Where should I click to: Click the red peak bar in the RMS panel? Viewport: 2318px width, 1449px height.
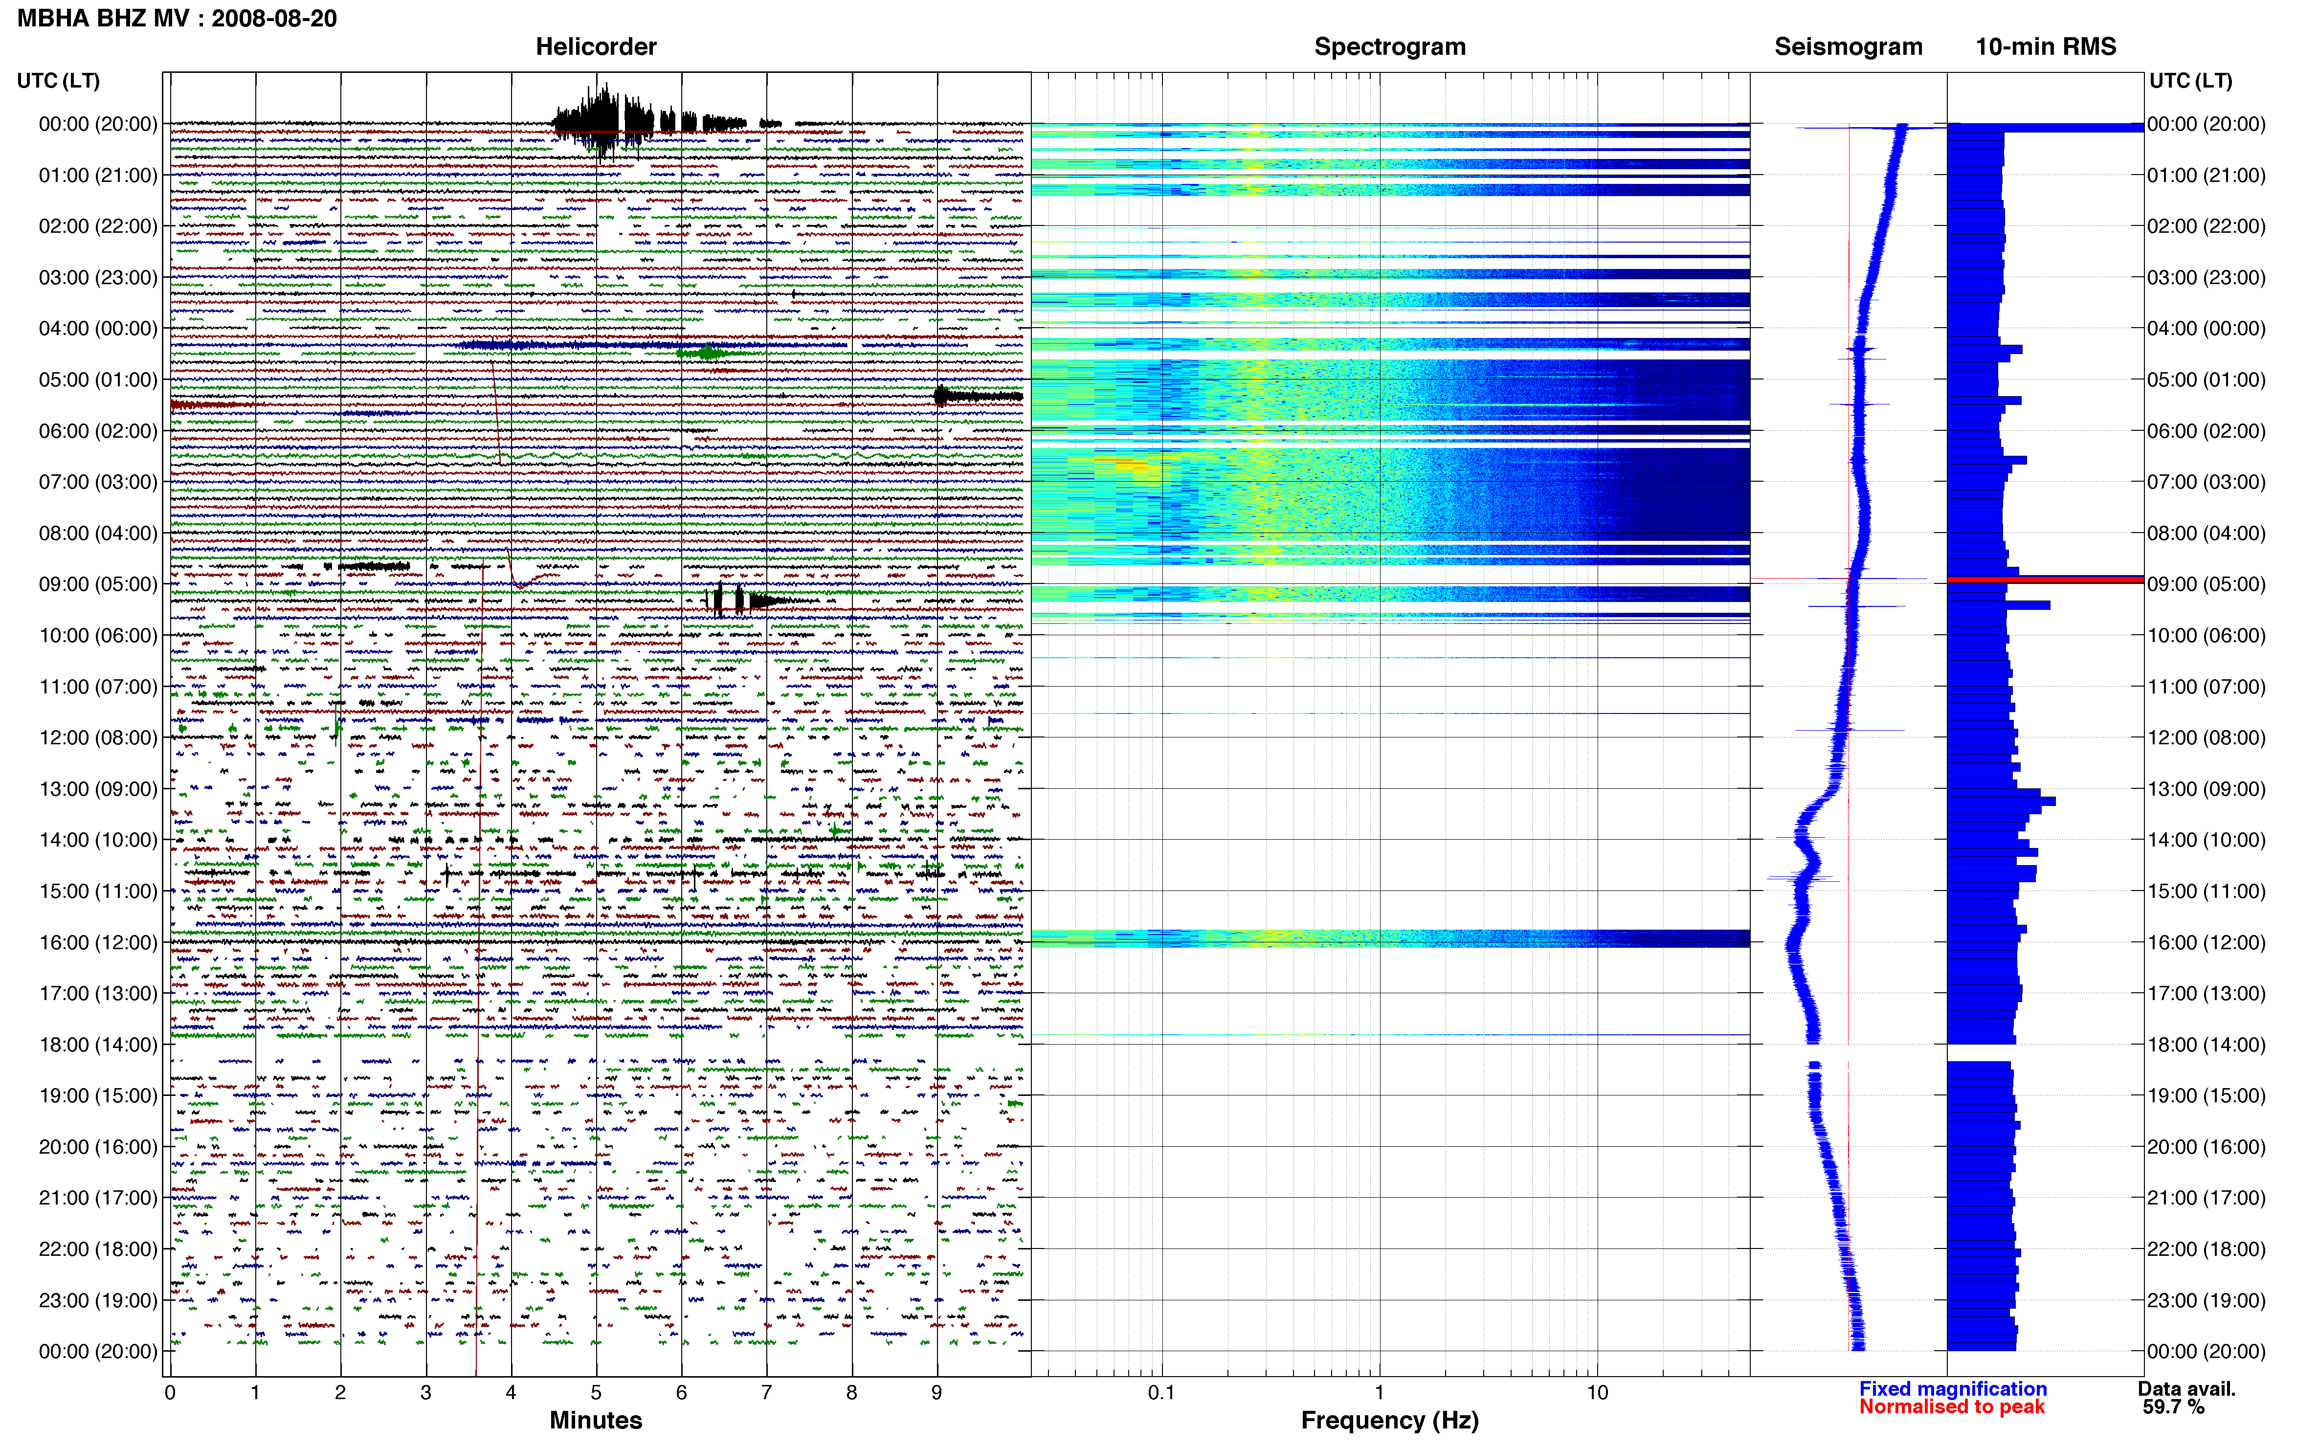coord(2045,579)
